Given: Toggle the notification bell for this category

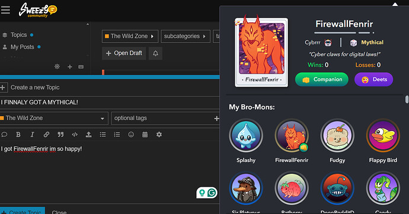Looking at the screenshot, I should pyautogui.click(x=155, y=53).
